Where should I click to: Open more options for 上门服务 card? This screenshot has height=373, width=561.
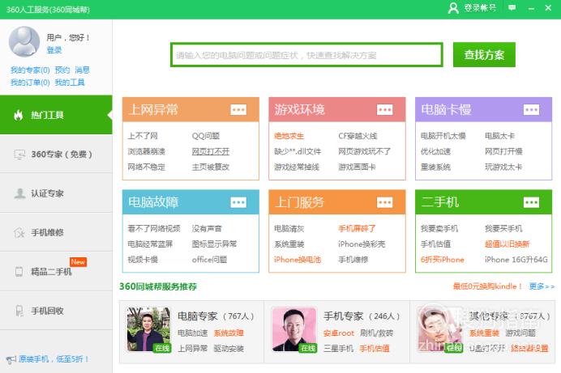[384, 202]
